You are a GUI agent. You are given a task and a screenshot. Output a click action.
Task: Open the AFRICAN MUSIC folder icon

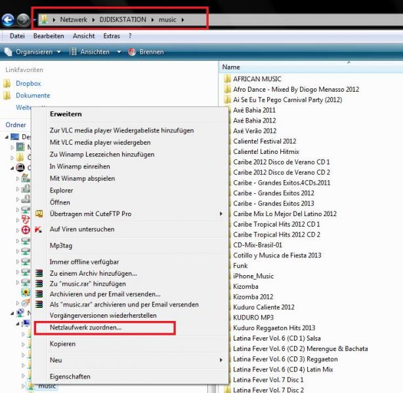(x=227, y=79)
